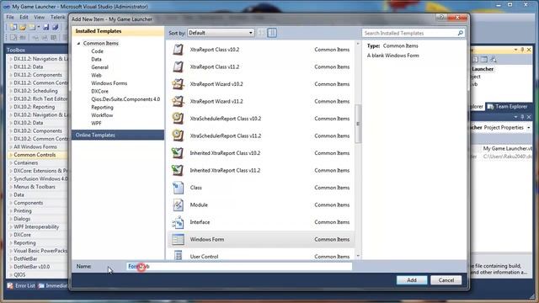
Task: Select General under Common Items
Action: click(99, 67)
